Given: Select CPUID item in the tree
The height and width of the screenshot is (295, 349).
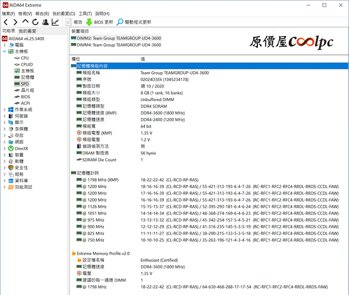Looking at the screenshot, I should tap(24, 64).
